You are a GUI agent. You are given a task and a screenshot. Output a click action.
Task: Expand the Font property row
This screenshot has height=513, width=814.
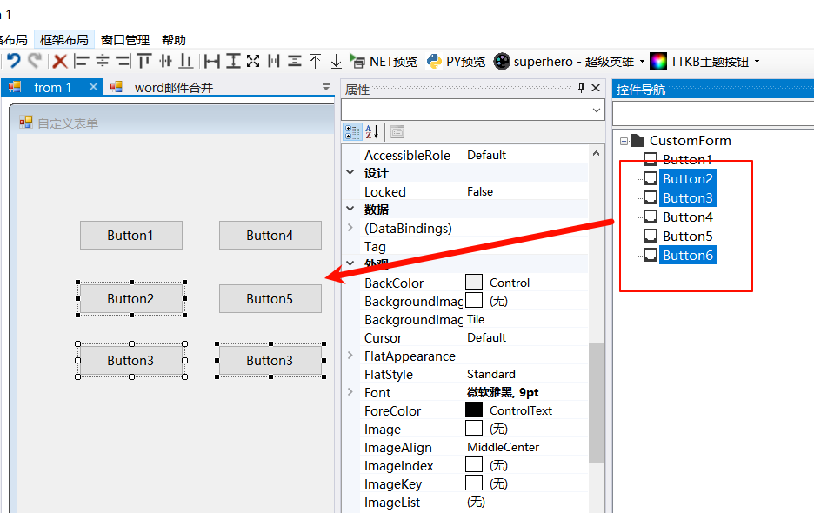350,392
